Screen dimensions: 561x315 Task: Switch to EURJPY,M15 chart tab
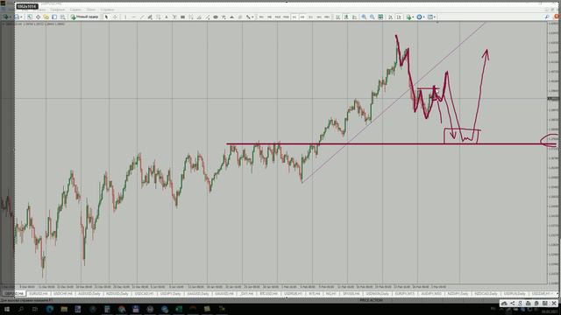(405, 294)
